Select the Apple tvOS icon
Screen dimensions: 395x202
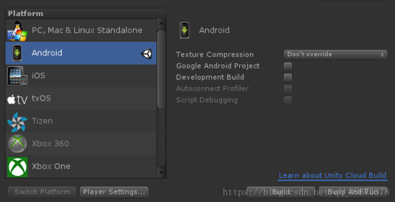tap(17, 100)
